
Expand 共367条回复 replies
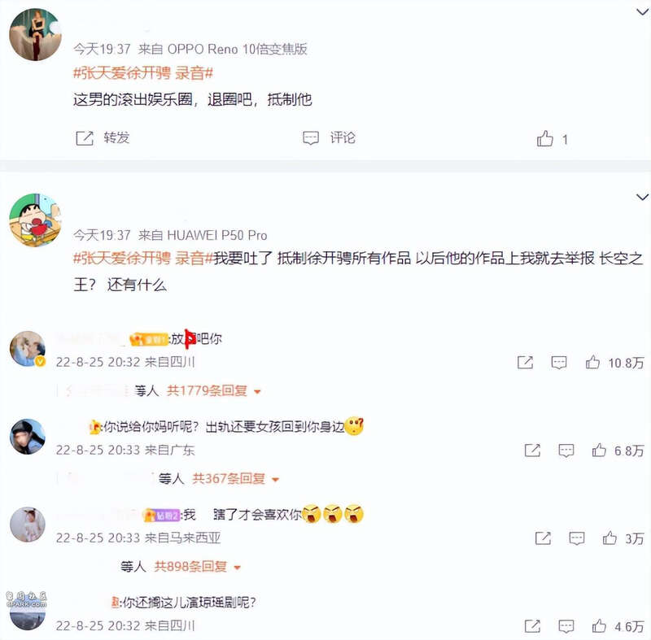(235, 479)
